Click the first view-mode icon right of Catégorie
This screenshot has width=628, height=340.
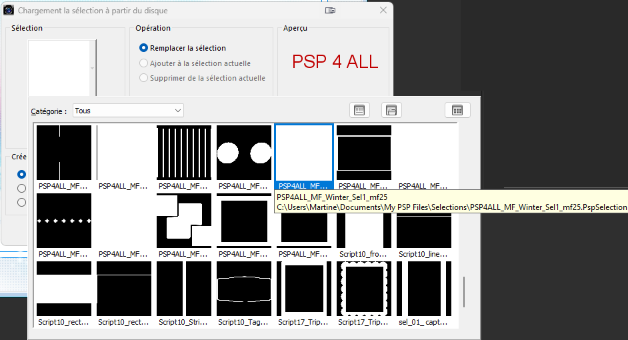pyautogui.click(x=359, y=110)
